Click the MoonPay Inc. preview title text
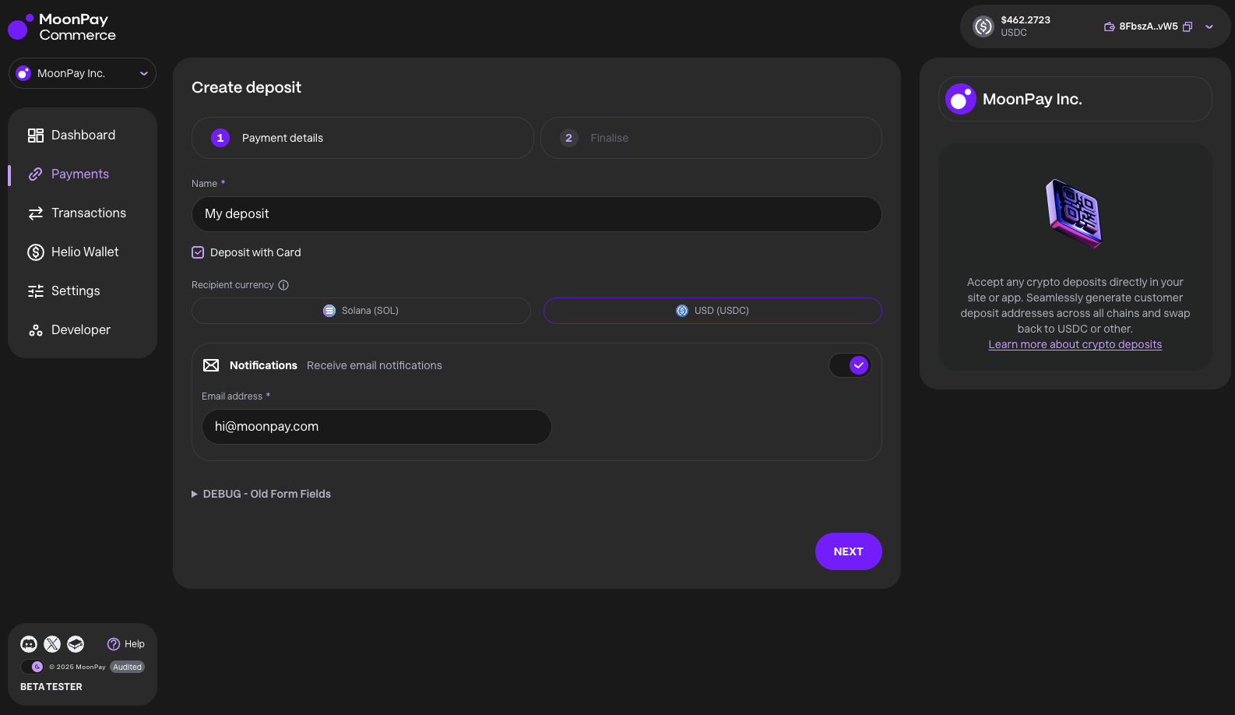1235x715 pixels. click(x=1033, y=99)
